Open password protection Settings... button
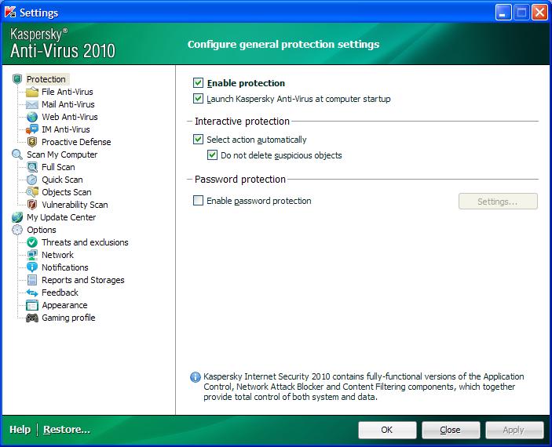 pyautogui.click(x=498, y=202)
